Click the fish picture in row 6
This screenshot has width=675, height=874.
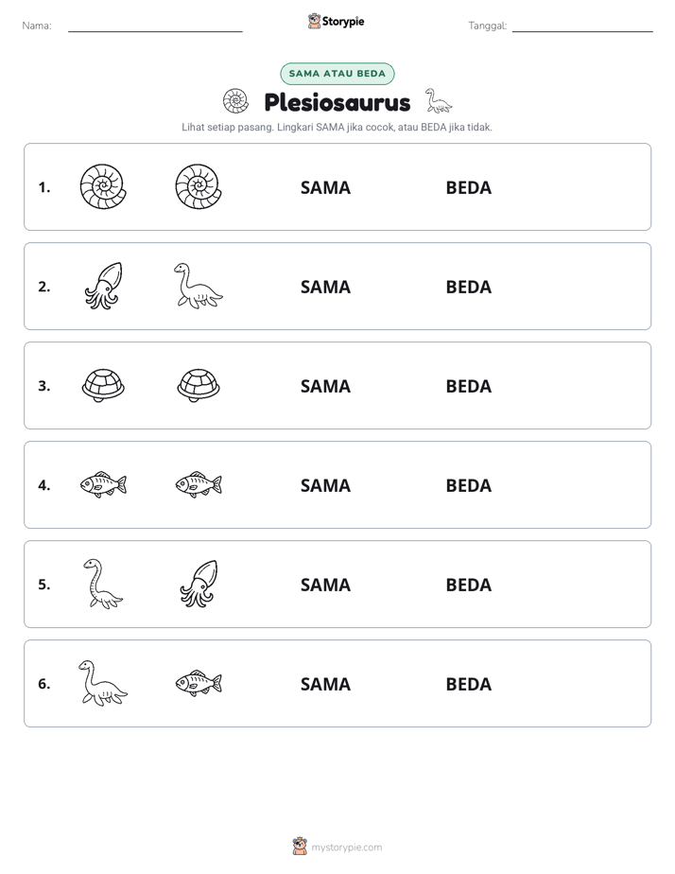tap(199, 683)
